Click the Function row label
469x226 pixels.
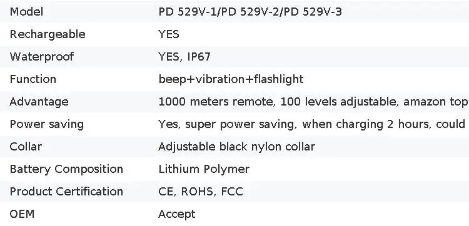coord(33,79)
